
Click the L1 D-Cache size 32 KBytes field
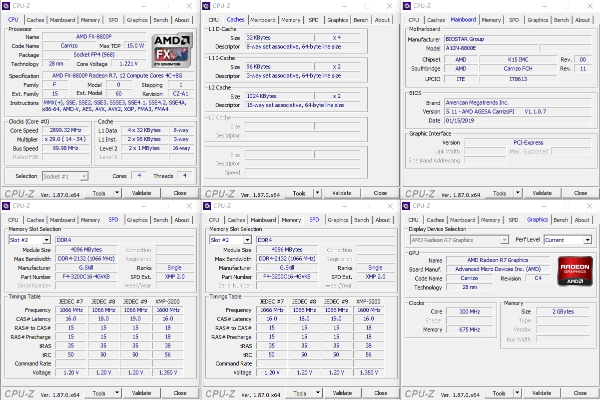tap(279, 37)
